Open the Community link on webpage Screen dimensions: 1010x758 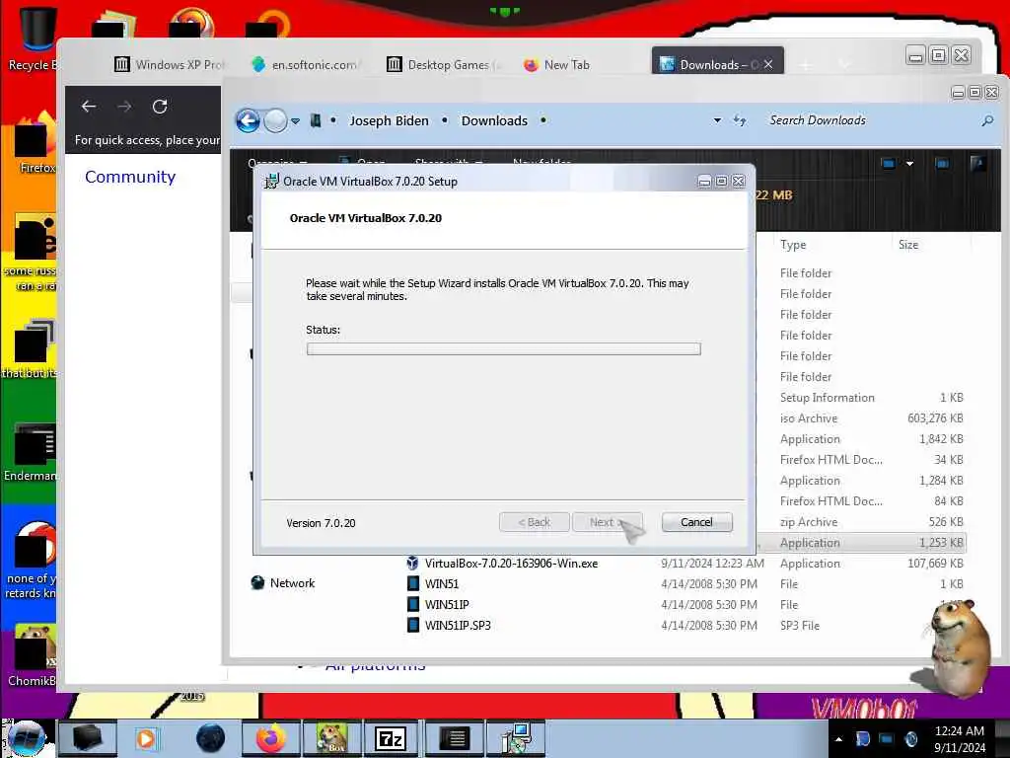(x=130, y=177)
